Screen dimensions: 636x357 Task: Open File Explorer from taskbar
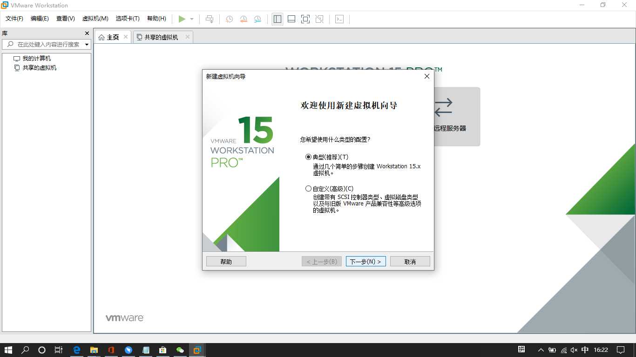[94, 350]
